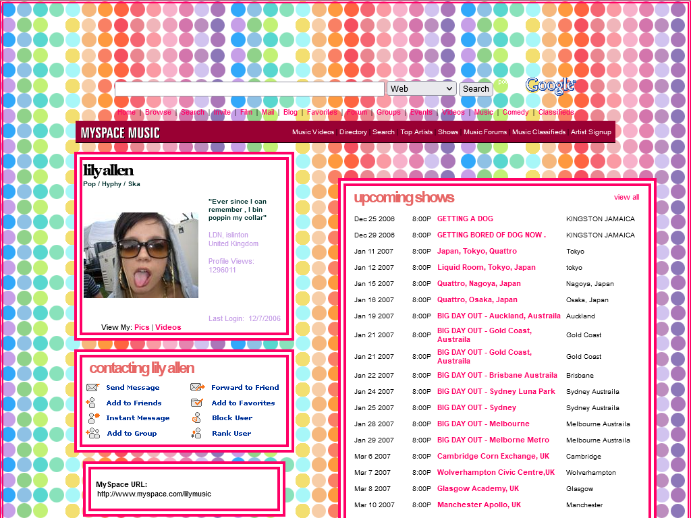Open Liquid Room, Tokyo, Japan show
The height and width of the screenshot is (518, 691).
point(487,267)
